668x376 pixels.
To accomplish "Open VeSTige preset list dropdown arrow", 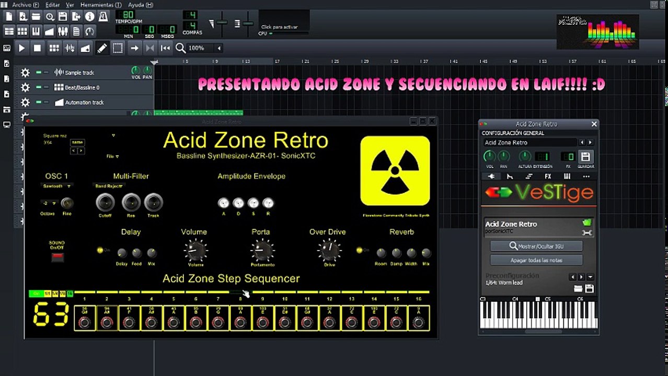I will [x=590, y=277].
